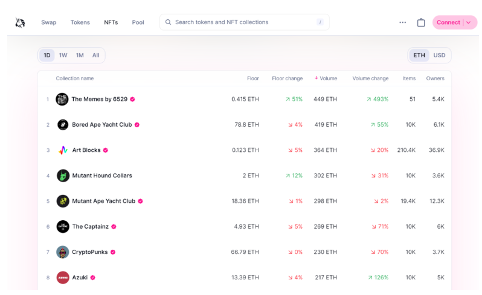The width and height of the screenshot is (482, 295).
Task: Click the 78.8 ETH floor price
Action: (247, 125)
